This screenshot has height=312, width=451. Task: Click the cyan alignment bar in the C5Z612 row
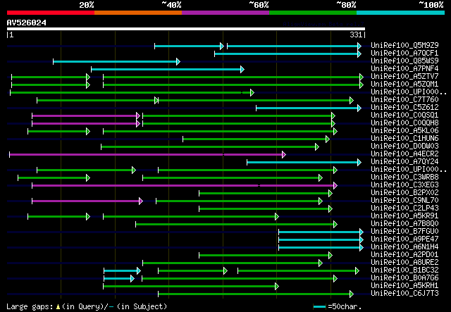click(309, 108)
